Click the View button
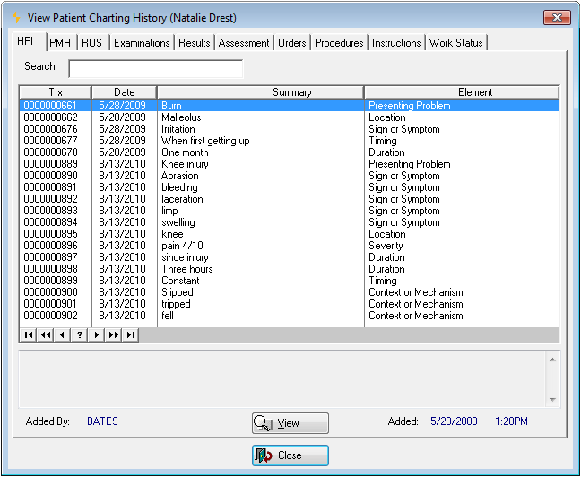This screenshot has width=581, height=477. coord(290,423)
